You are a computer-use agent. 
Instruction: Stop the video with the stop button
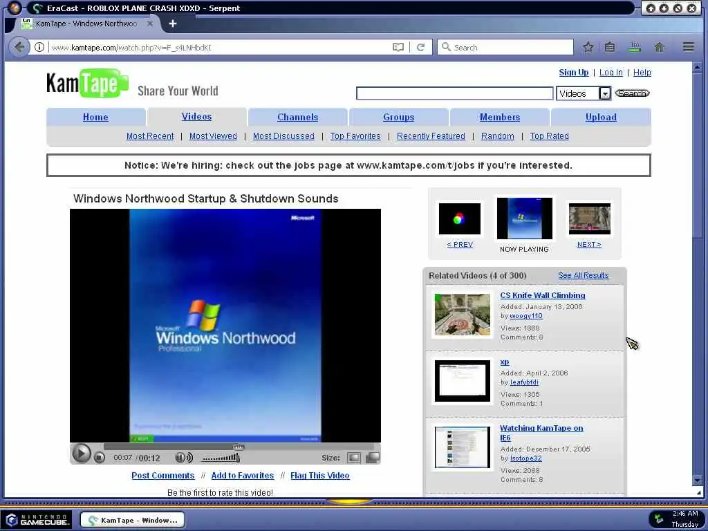point(100,458)
